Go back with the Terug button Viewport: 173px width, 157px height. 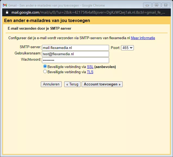[72, 84]
